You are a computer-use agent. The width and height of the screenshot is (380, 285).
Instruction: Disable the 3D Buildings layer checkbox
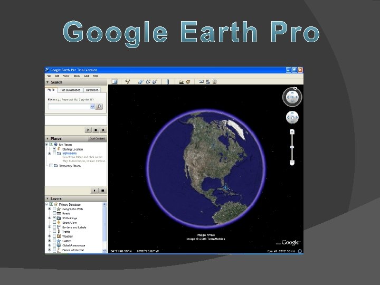54,218
